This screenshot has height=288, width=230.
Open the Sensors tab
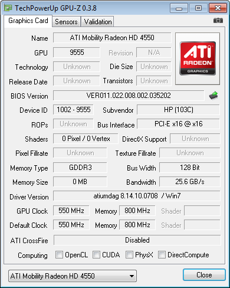tap(66, 22)
